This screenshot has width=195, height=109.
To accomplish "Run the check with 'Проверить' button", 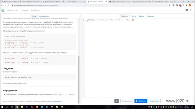I will [x=141, y=101].
